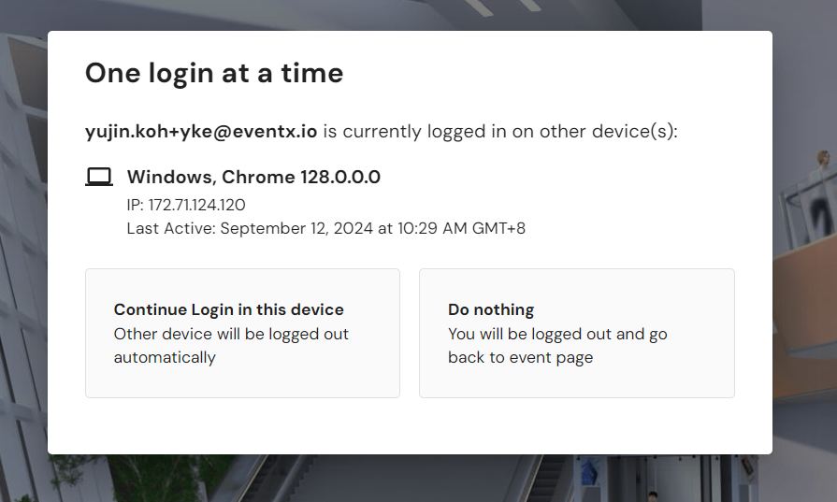
Task: Click the wooden wall panel at right
Action: (804, 308)
